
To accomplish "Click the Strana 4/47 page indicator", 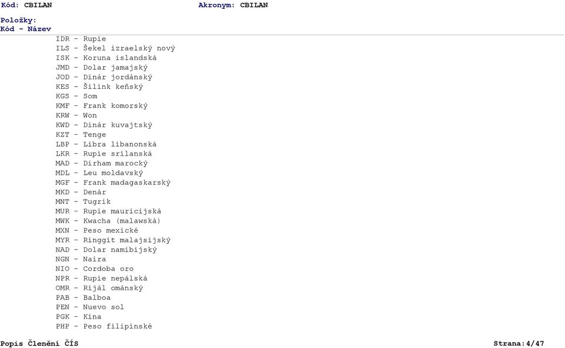I will (519, 344).
